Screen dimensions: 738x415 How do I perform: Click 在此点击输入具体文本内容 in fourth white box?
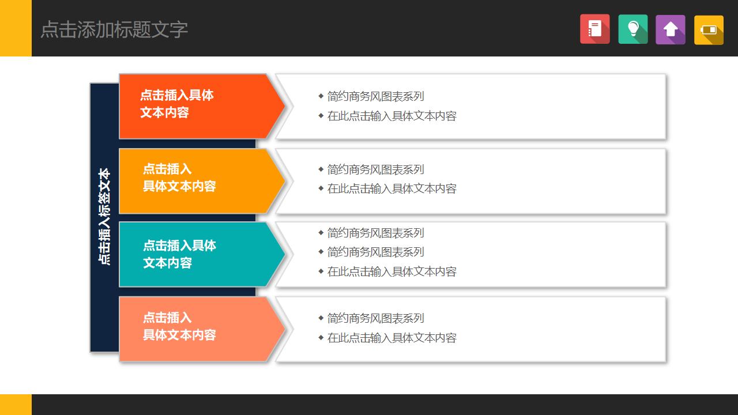(x=391, y=338)
